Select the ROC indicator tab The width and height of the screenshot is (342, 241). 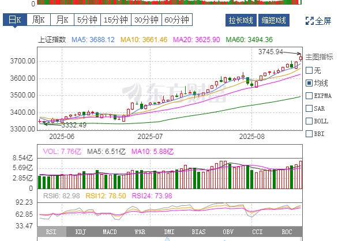tap(287, 232)
